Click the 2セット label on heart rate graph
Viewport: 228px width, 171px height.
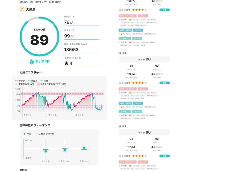pyautogui.click(x=52, y=115)
